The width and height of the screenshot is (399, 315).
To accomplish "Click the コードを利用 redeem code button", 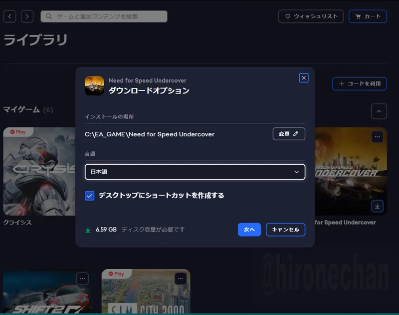I will click(359, 84).
